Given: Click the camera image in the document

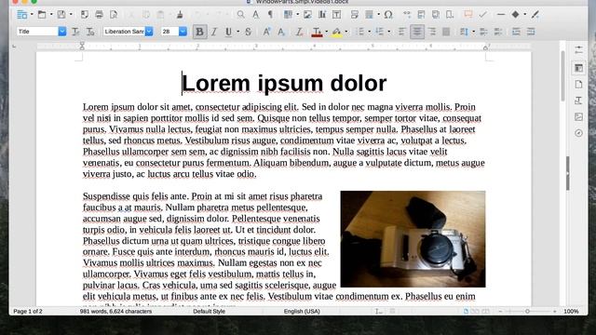Looking at the screenshot, I should tap(413, 239).
